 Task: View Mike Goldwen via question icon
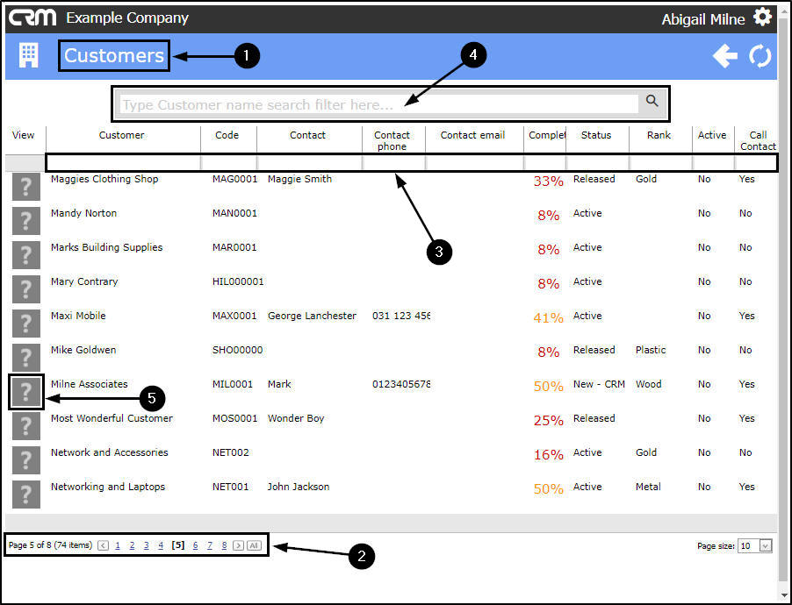pos(25,358)
